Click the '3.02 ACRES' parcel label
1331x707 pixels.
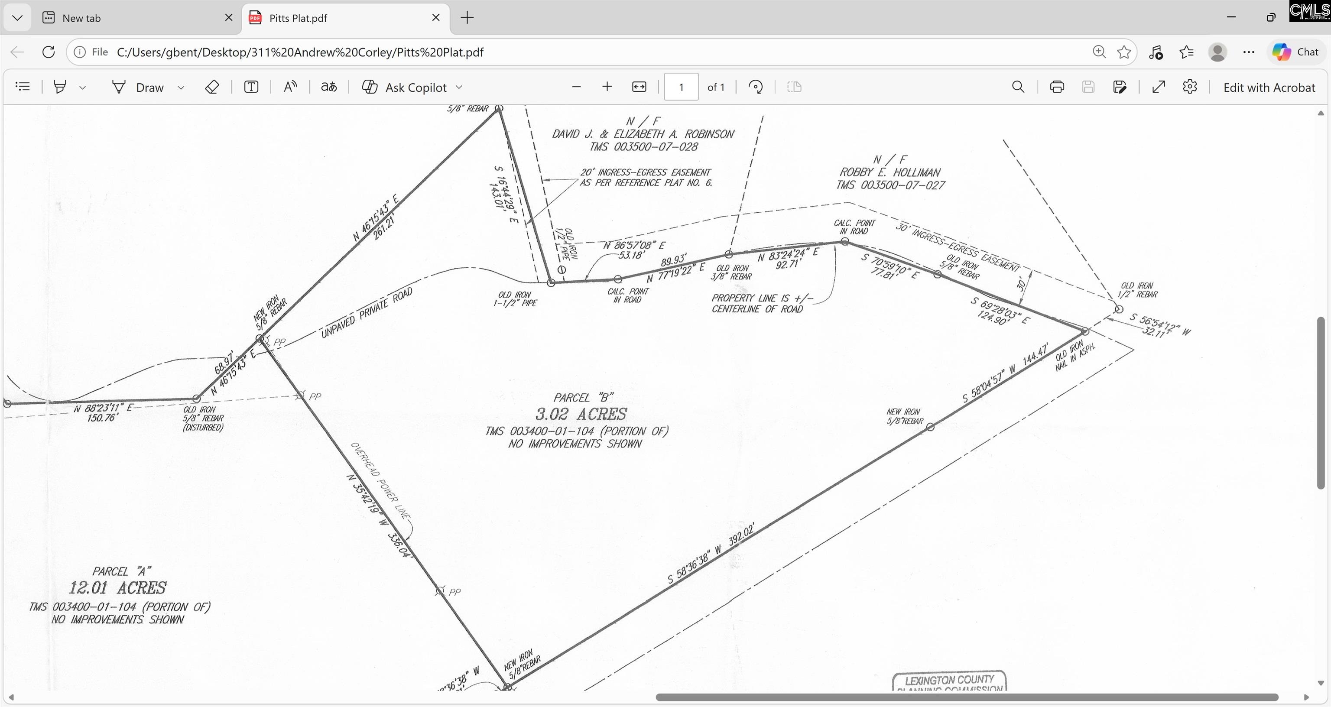point(581,414)
